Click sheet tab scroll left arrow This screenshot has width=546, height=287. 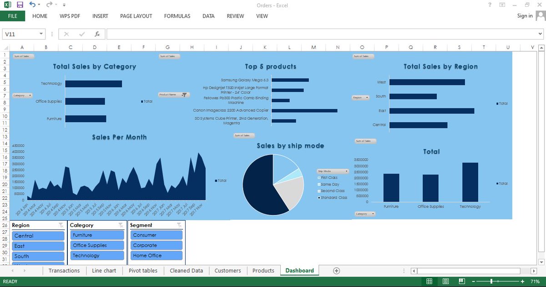click(x=12, y=270)
